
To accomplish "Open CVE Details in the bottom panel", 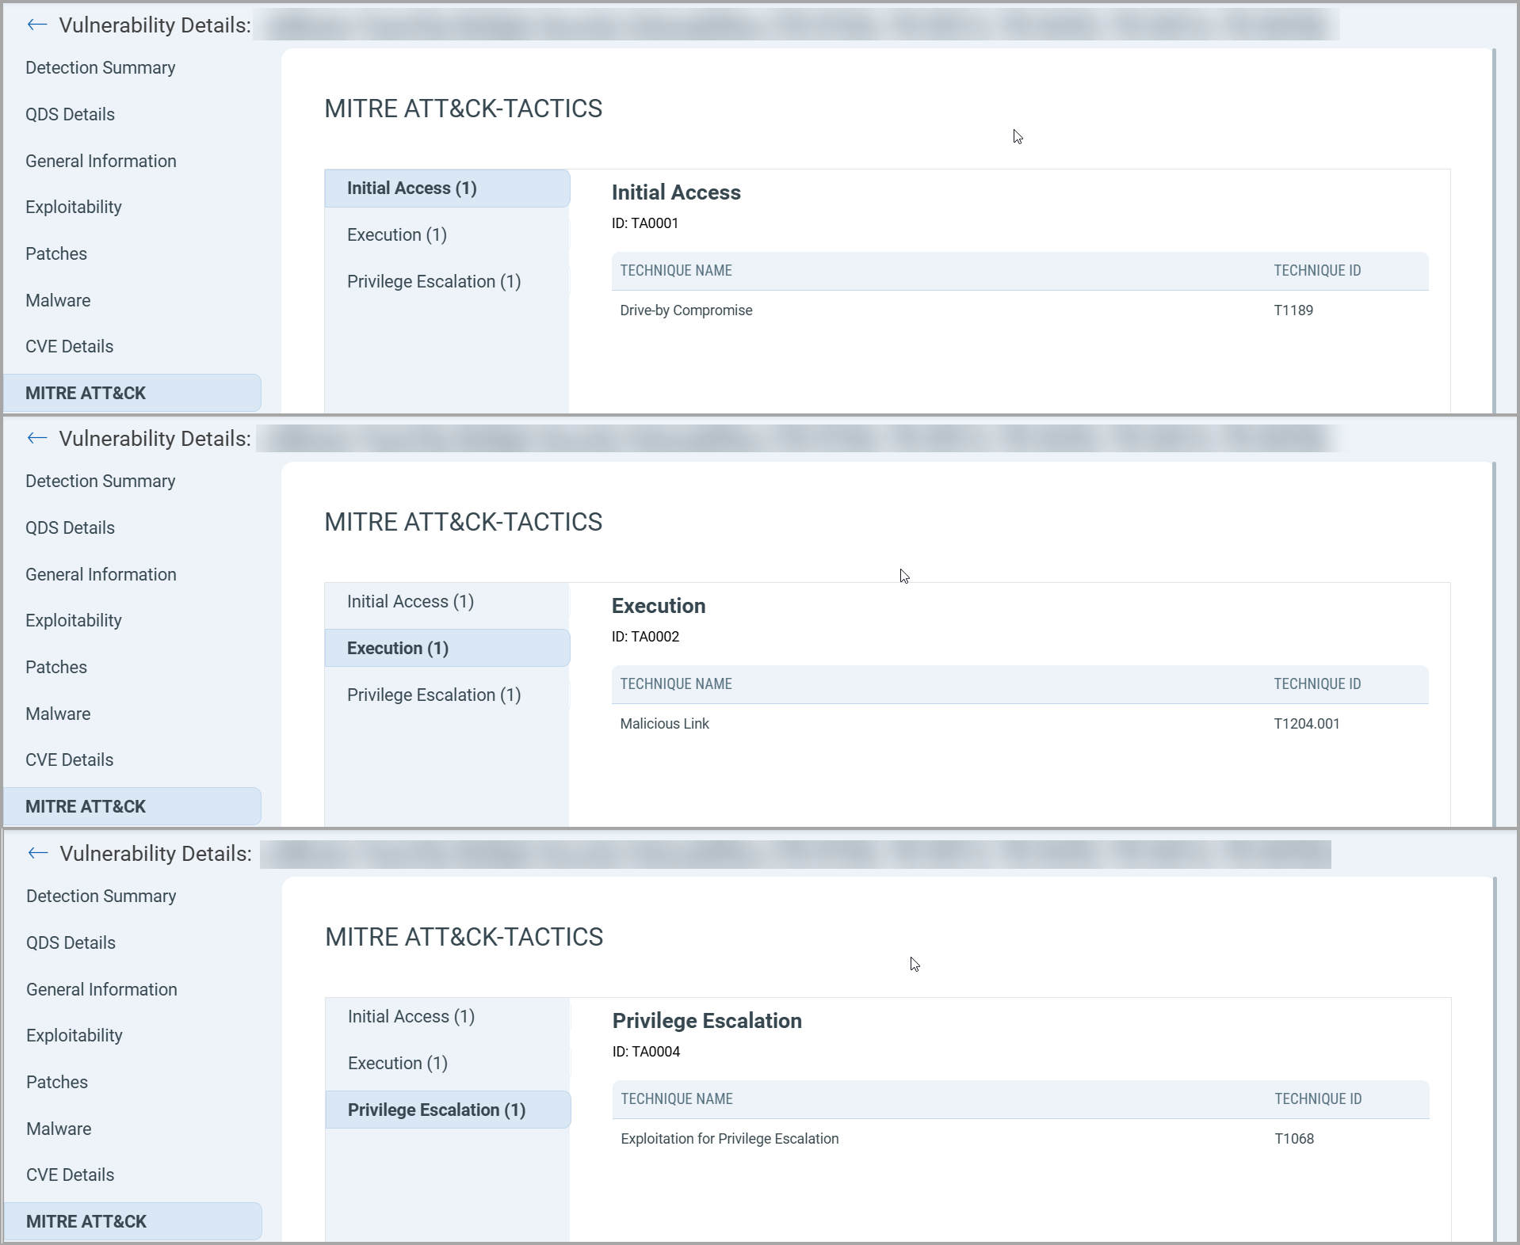I will [70, 1175].
